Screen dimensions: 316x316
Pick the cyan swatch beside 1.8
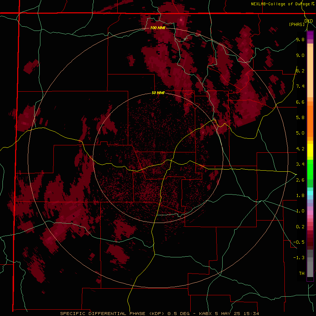coord(310,193)
